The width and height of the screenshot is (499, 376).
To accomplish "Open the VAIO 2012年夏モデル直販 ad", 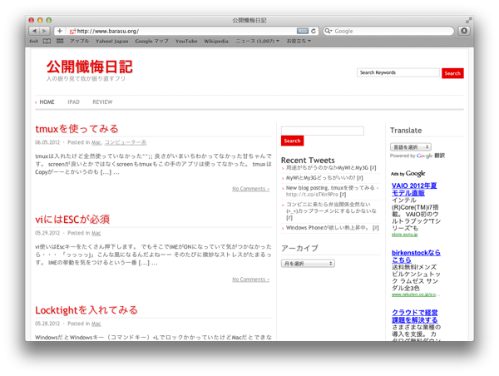I will tap(414, 190).
